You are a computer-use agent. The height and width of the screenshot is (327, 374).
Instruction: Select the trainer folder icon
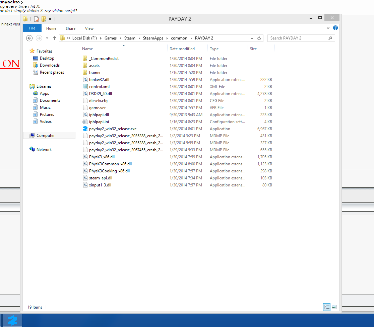(x=85, y=72)
